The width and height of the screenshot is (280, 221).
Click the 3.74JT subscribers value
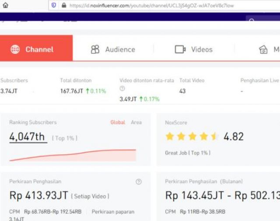pyautogui.click(x=9, y=91)
